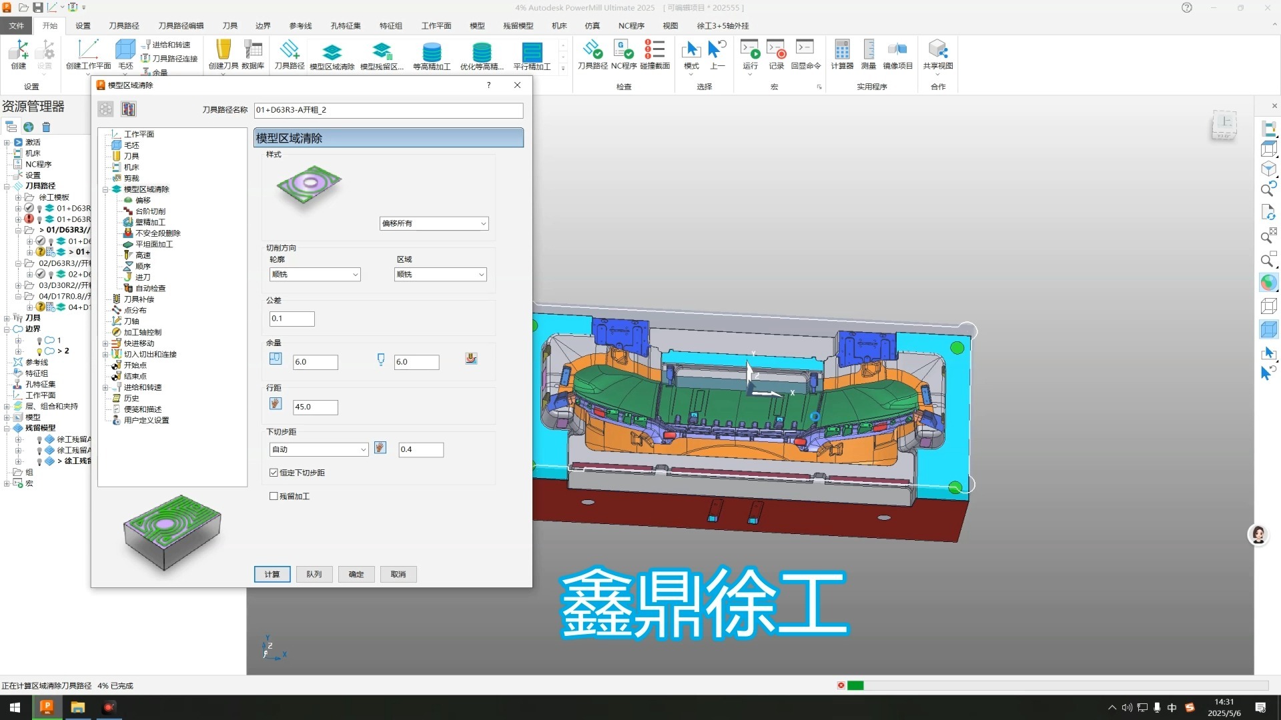The height and width of the screenshot is (720, 1281).
Task: Click the 计算 button
Action: click(x=272, y=574)
